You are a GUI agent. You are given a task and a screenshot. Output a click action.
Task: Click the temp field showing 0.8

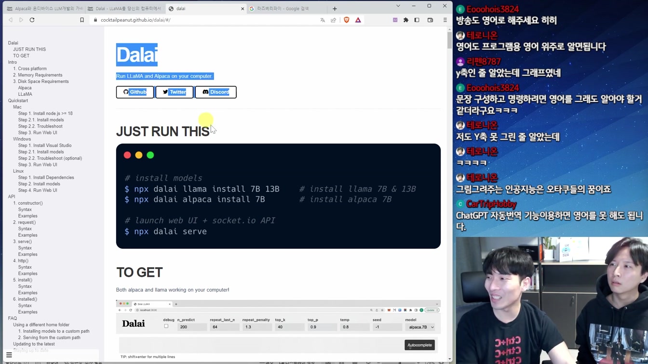[x=355, y=327]
